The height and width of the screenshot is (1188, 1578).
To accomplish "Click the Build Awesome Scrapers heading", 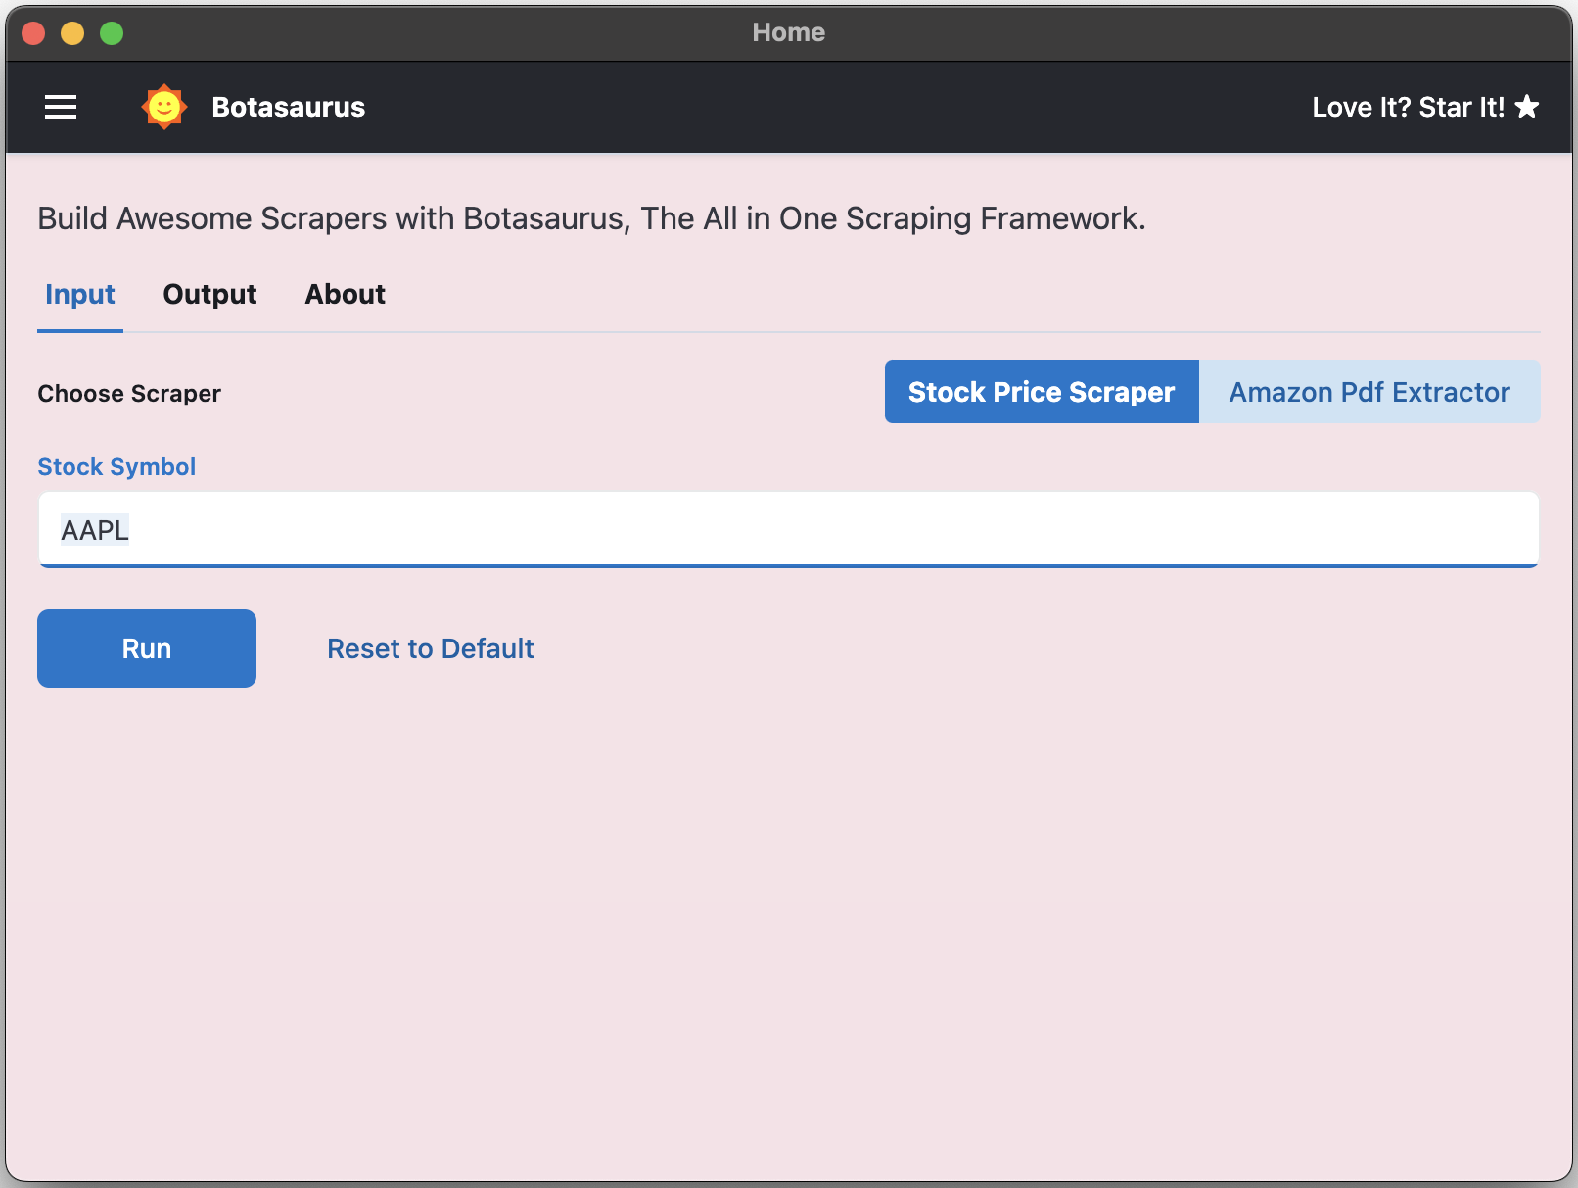I will coord(590,218).
